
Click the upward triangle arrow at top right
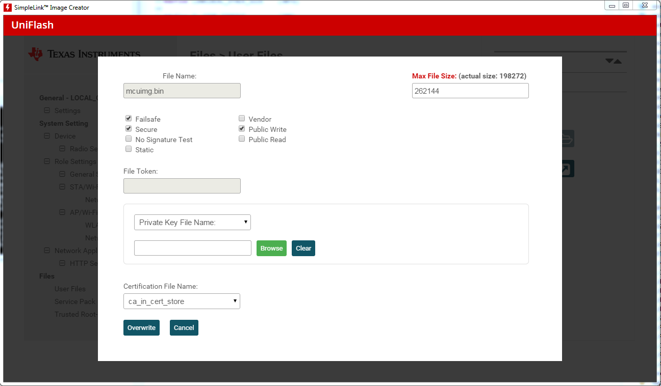coord(618,62)
